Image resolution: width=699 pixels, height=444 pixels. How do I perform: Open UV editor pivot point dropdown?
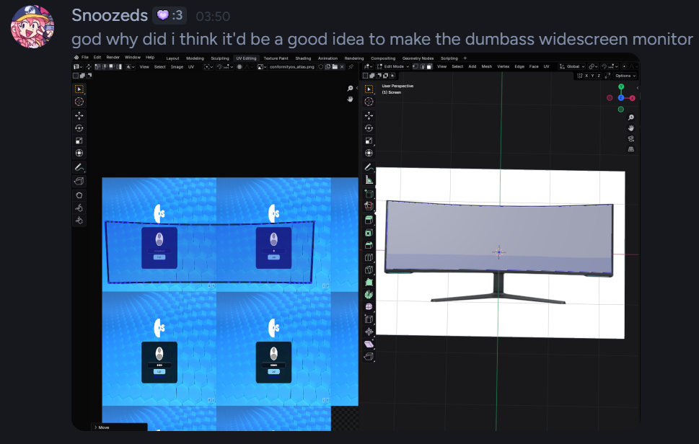coord(208,67)
